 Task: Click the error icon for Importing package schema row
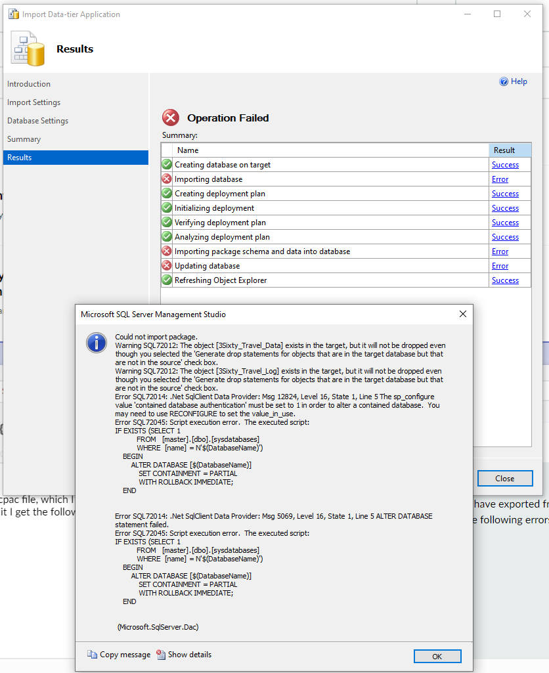pyautogui.click(x=167, y=251)
